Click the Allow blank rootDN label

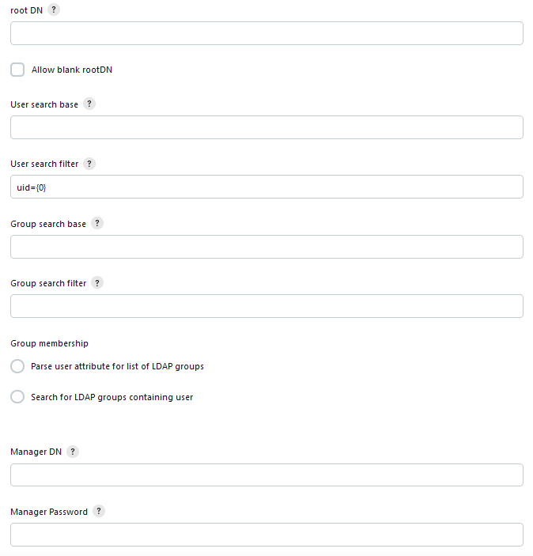[x=72, y=70]
